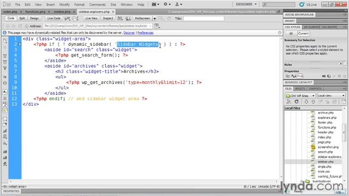This screenshot has width=349, height=196.
Task: Select style.css in the Files panel
Action: [x=323, y=171]
